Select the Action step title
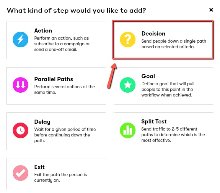 [43, 31]
